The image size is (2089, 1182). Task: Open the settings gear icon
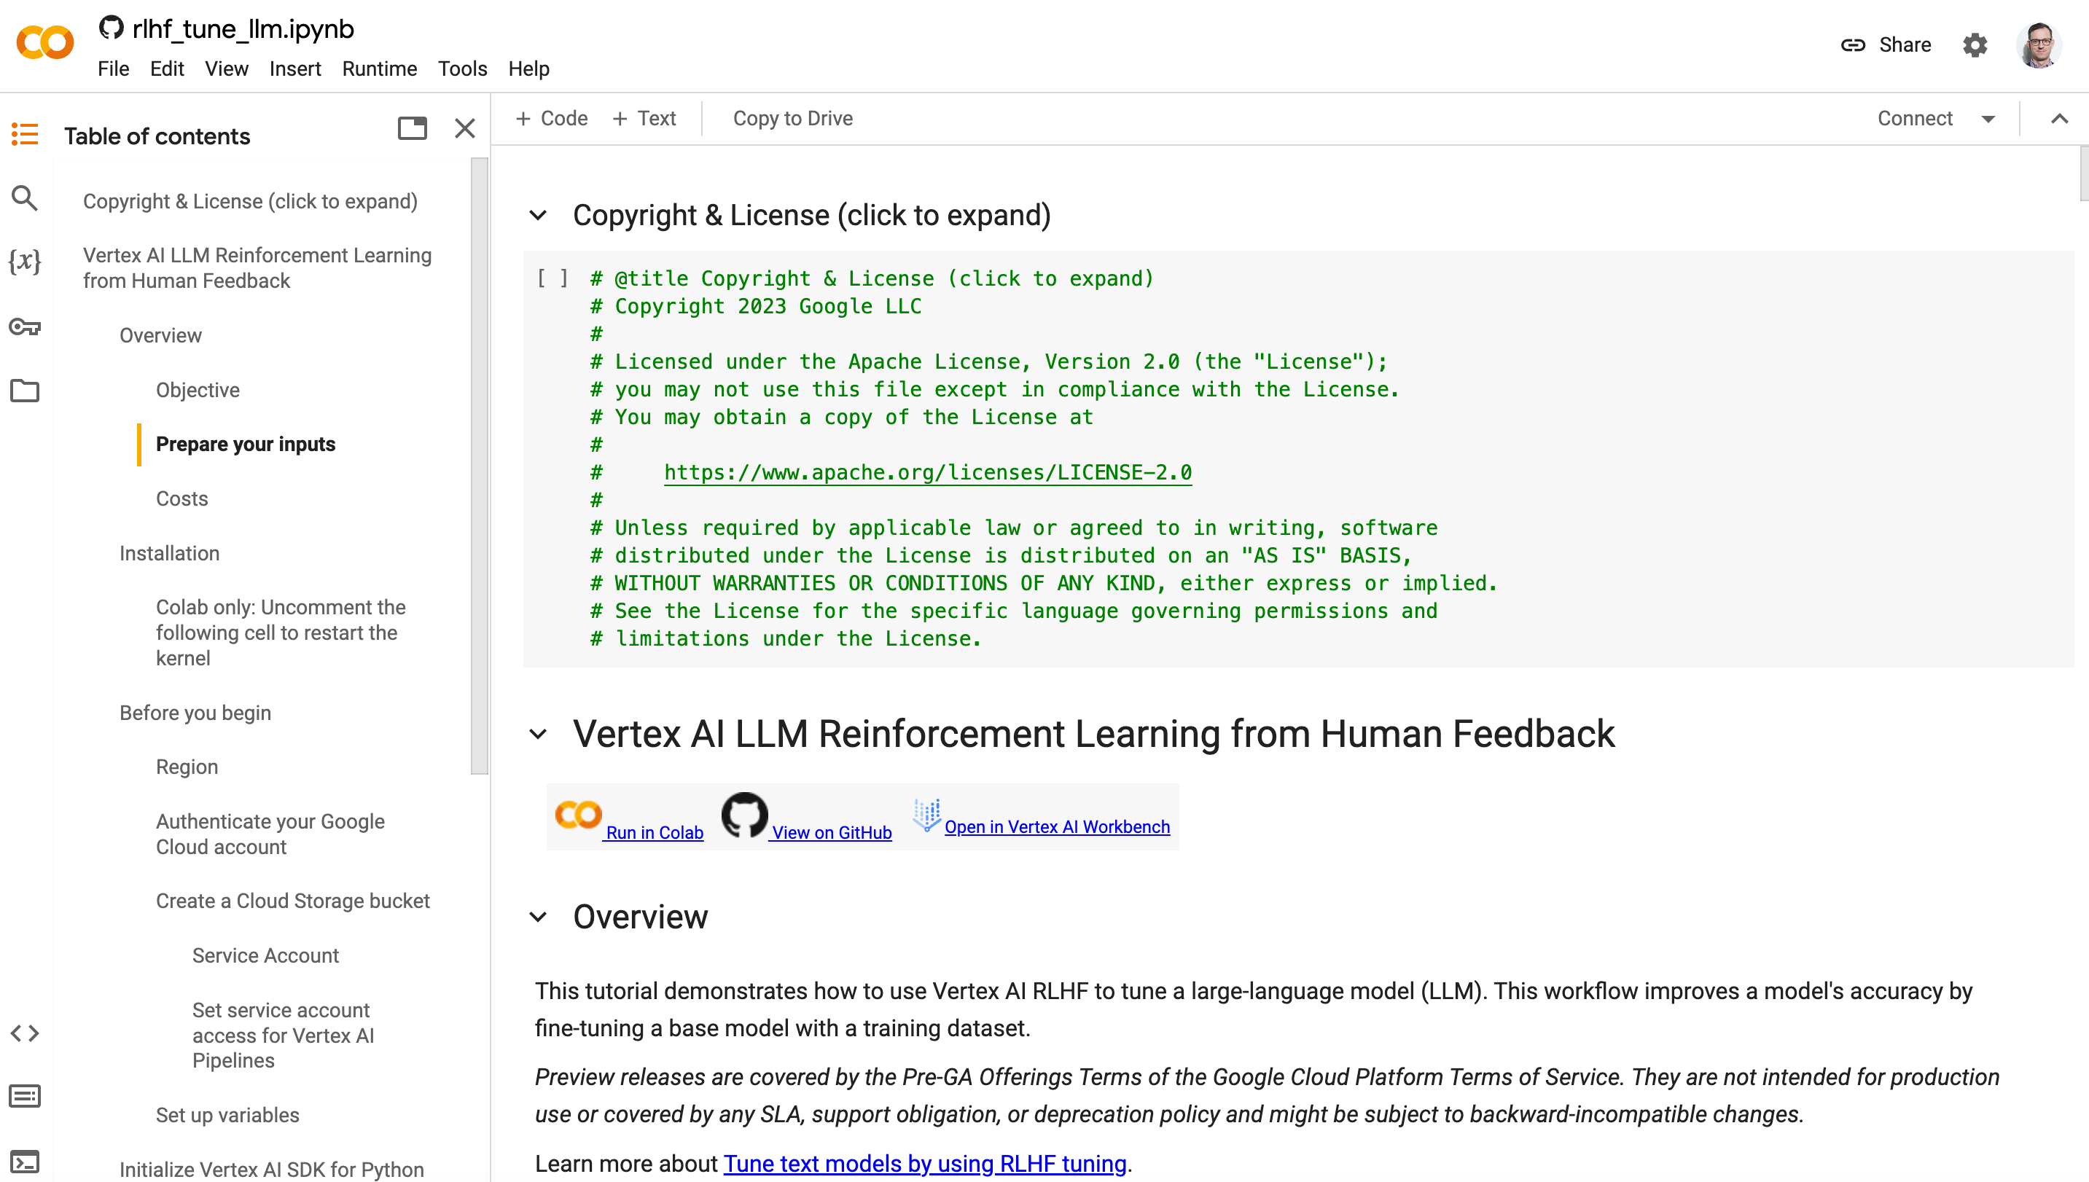1975,44
